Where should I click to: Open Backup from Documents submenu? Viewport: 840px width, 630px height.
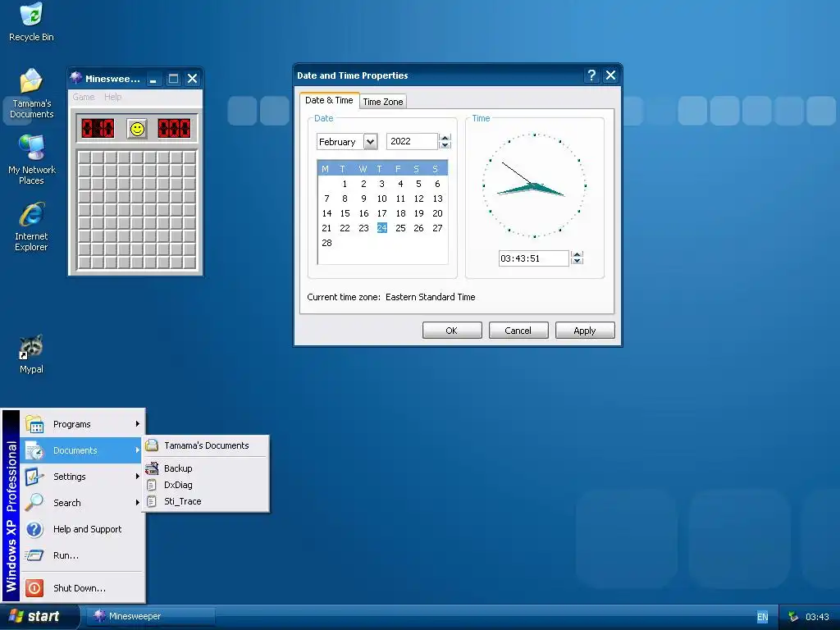click(206, 468)
